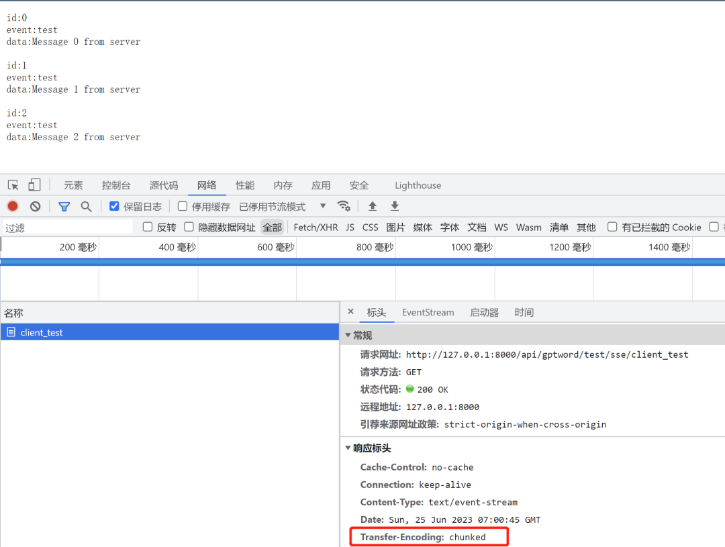Focus the 过滤 filter input field
Screen dimensions: 725x547
tap(68, 228)
